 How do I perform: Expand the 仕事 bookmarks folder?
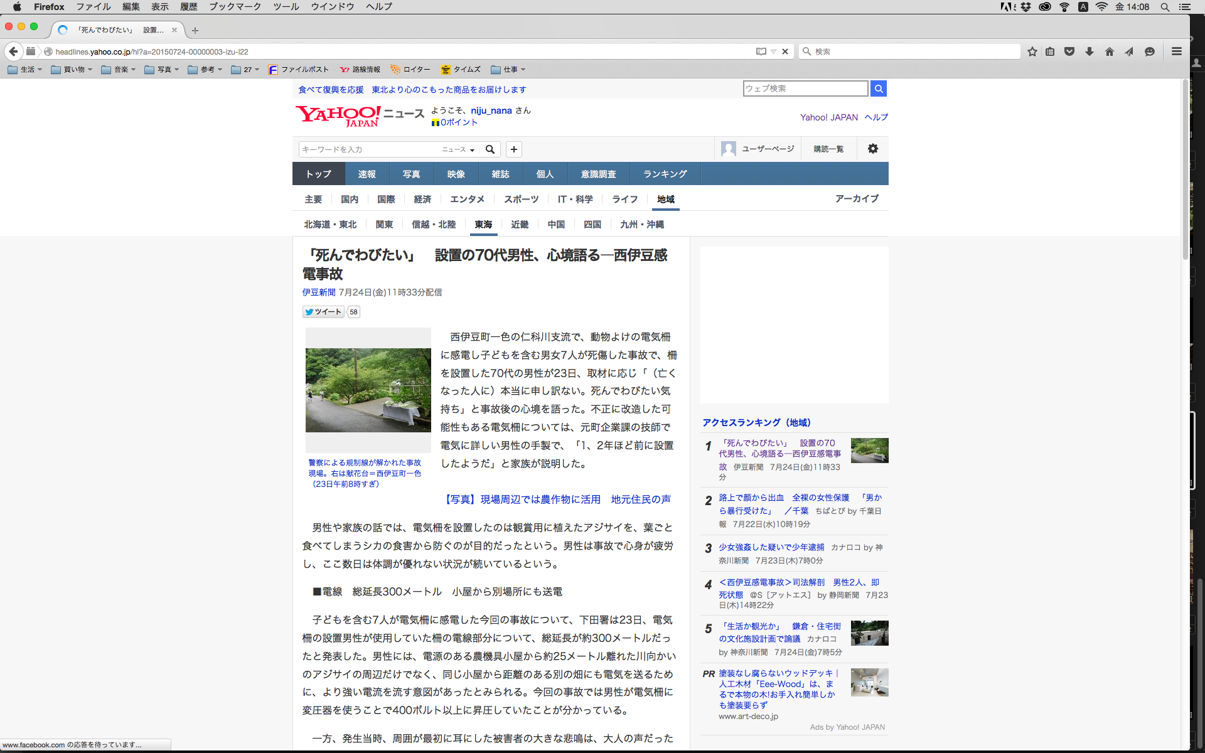(508, 70)
